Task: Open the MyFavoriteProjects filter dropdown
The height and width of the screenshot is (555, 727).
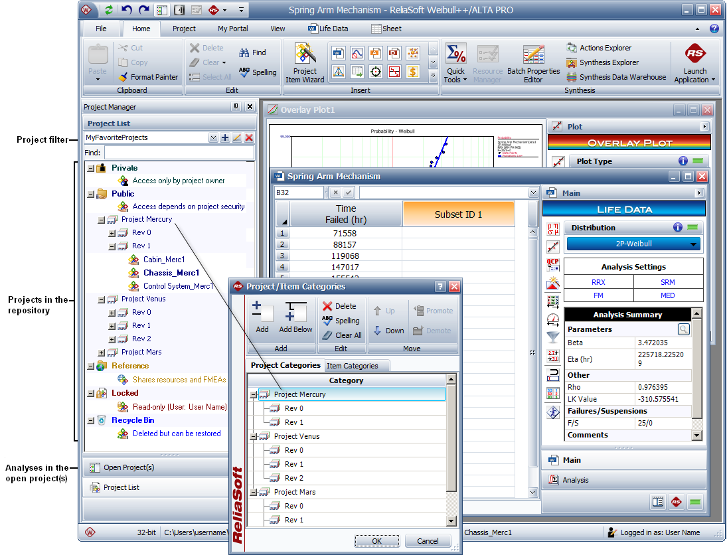Action: click(x=213, y=137)
